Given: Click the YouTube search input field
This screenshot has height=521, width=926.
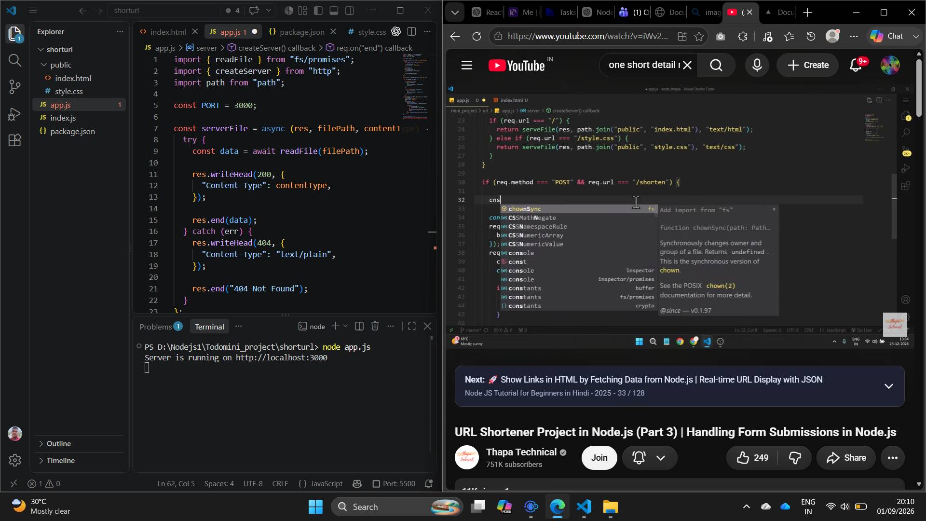Looking at the screenshot, I should click(643, 65).
